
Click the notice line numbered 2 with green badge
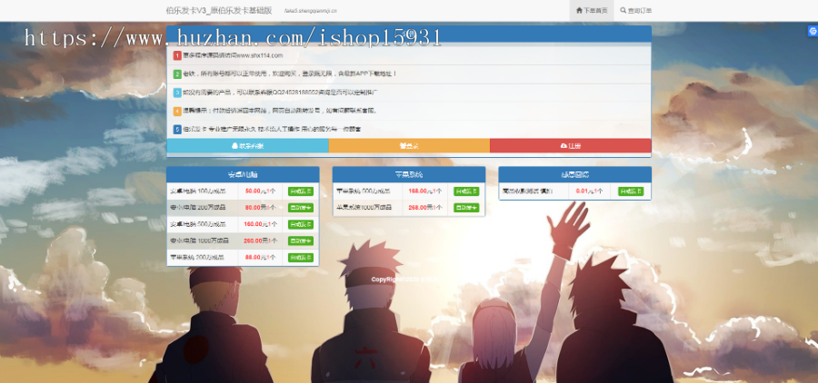[409, 74]
